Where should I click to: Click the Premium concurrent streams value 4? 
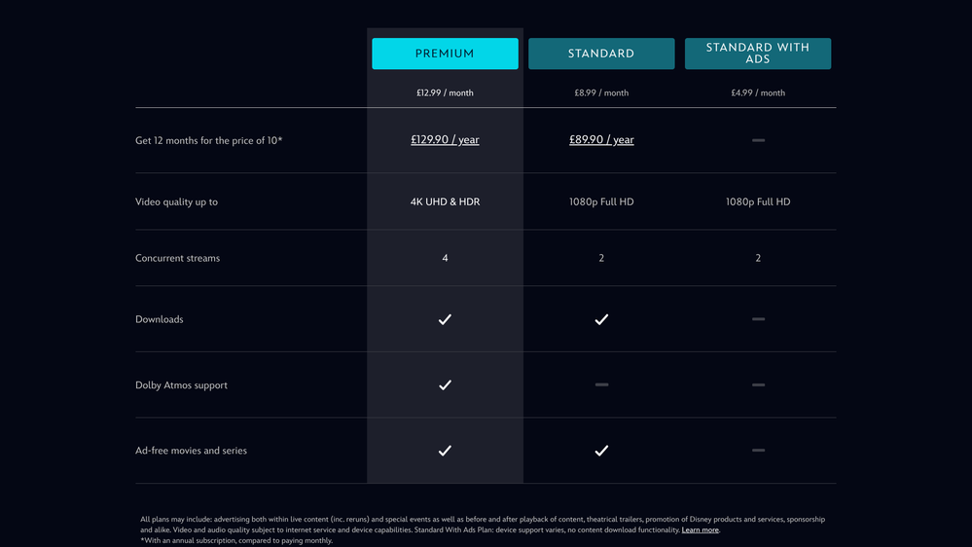click(445, 259)
